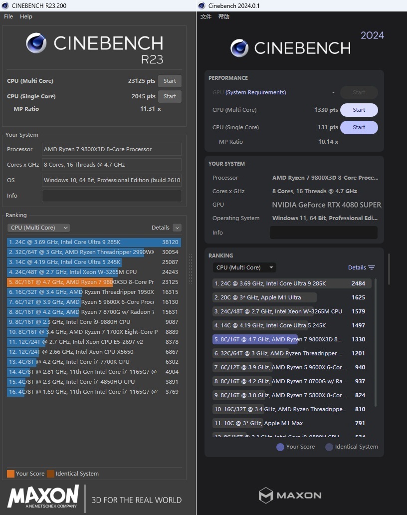The width and height of the screenshot is (407, 515).
Task: Select 2024 ranking row Apple M1 Max
Action: [x=292, y=423]
